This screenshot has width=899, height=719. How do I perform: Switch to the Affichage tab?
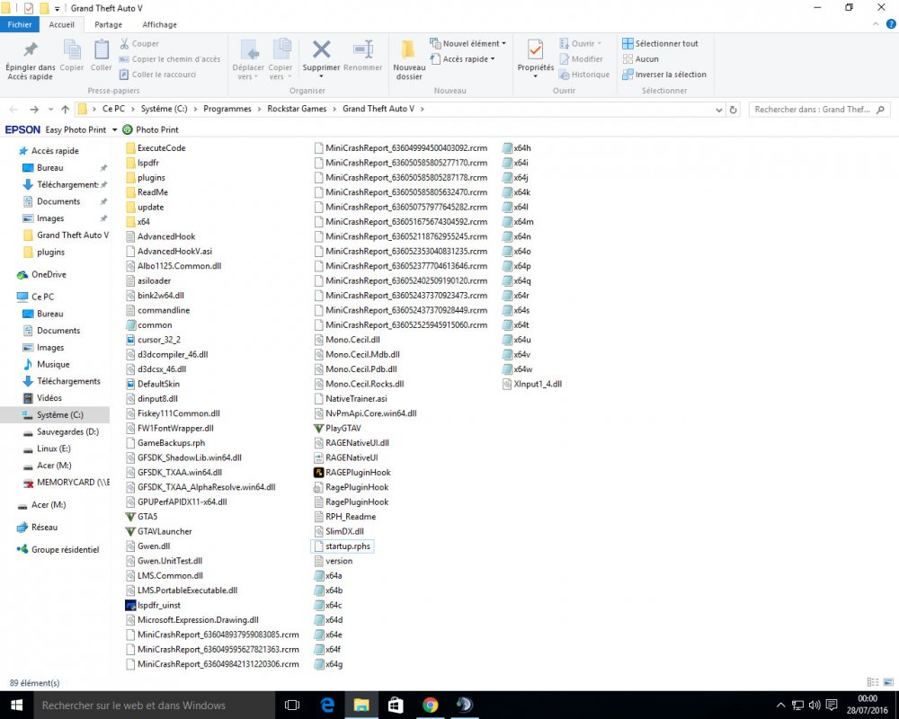(158, 24)
